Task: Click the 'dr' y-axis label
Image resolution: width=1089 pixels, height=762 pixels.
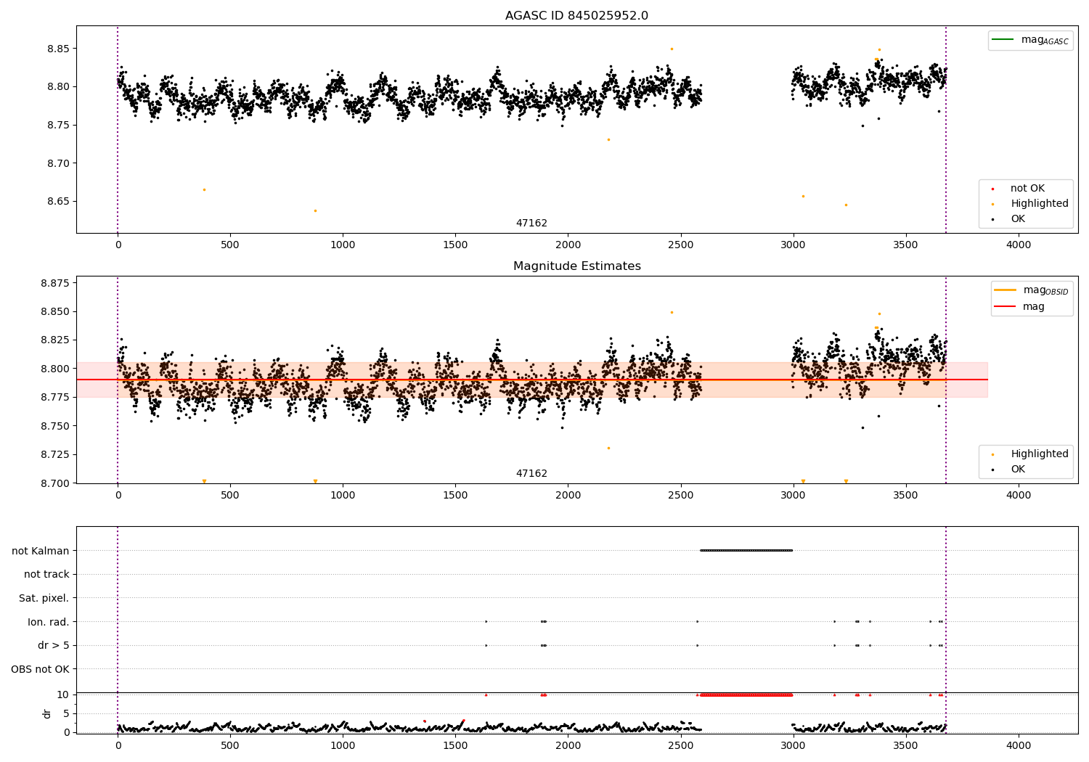Action: [47, 713]
